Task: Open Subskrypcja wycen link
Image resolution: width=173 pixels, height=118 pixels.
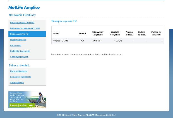Action: [x=19, y=57]
